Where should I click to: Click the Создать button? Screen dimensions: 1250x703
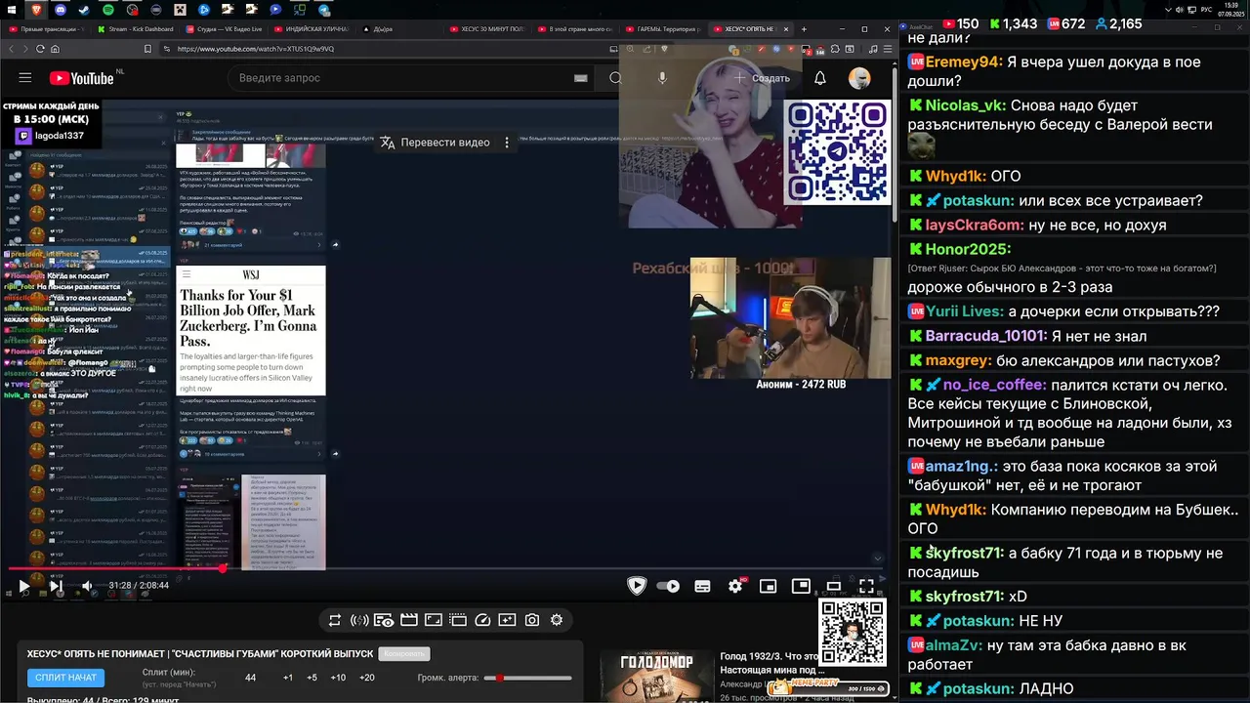tap(762, 78)
